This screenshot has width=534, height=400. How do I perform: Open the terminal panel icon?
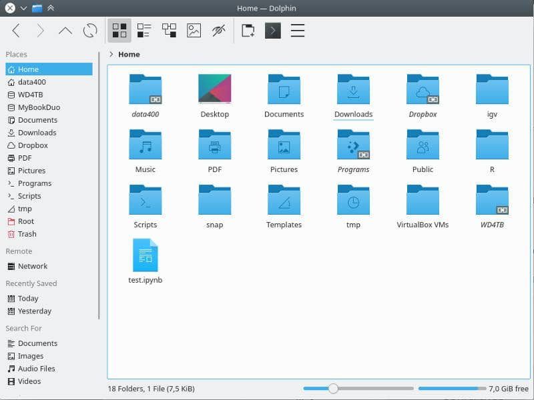[x=273, y=31]
